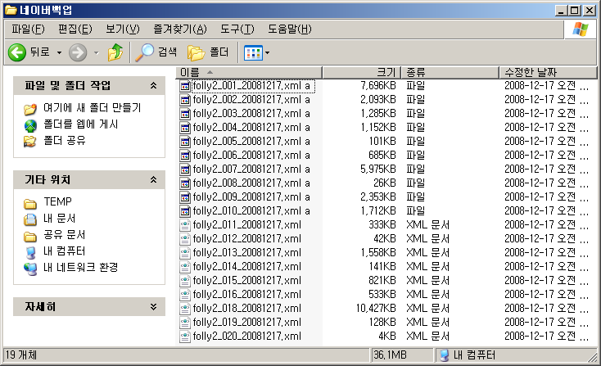The height and width of the screenshot is (366, 601).
Task: Sort by 수정한 날짜 column header
Action: pos(549,72)
